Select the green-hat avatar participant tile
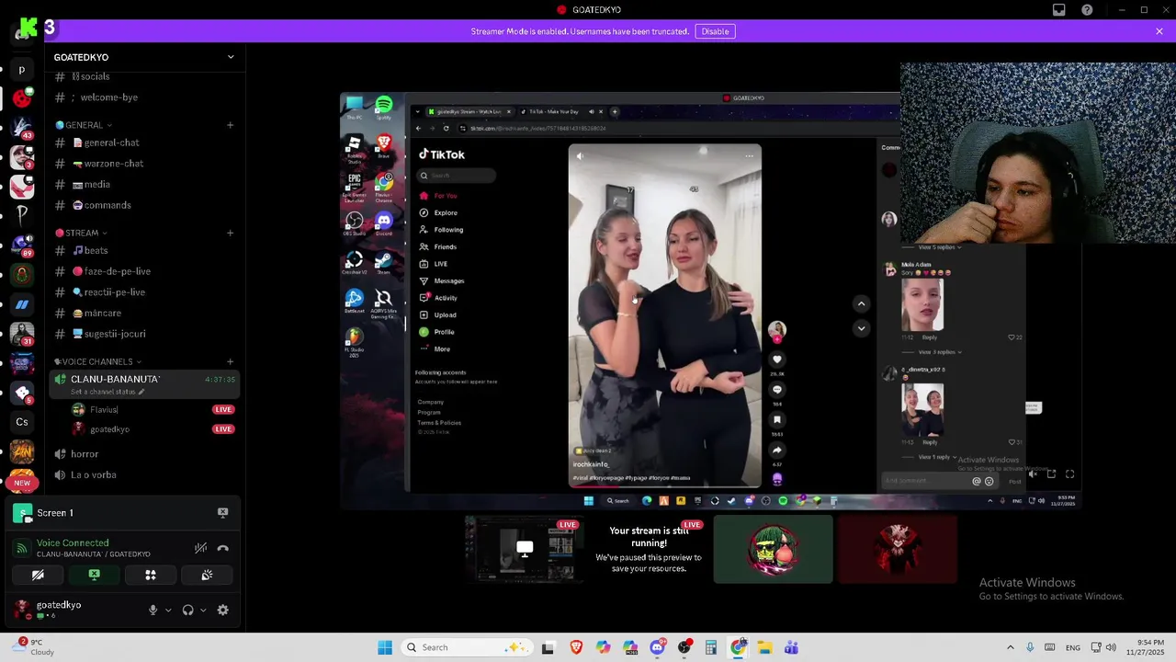Image resolution: width=1176 pixels, height=662 pixels. [x=773, y=549]
